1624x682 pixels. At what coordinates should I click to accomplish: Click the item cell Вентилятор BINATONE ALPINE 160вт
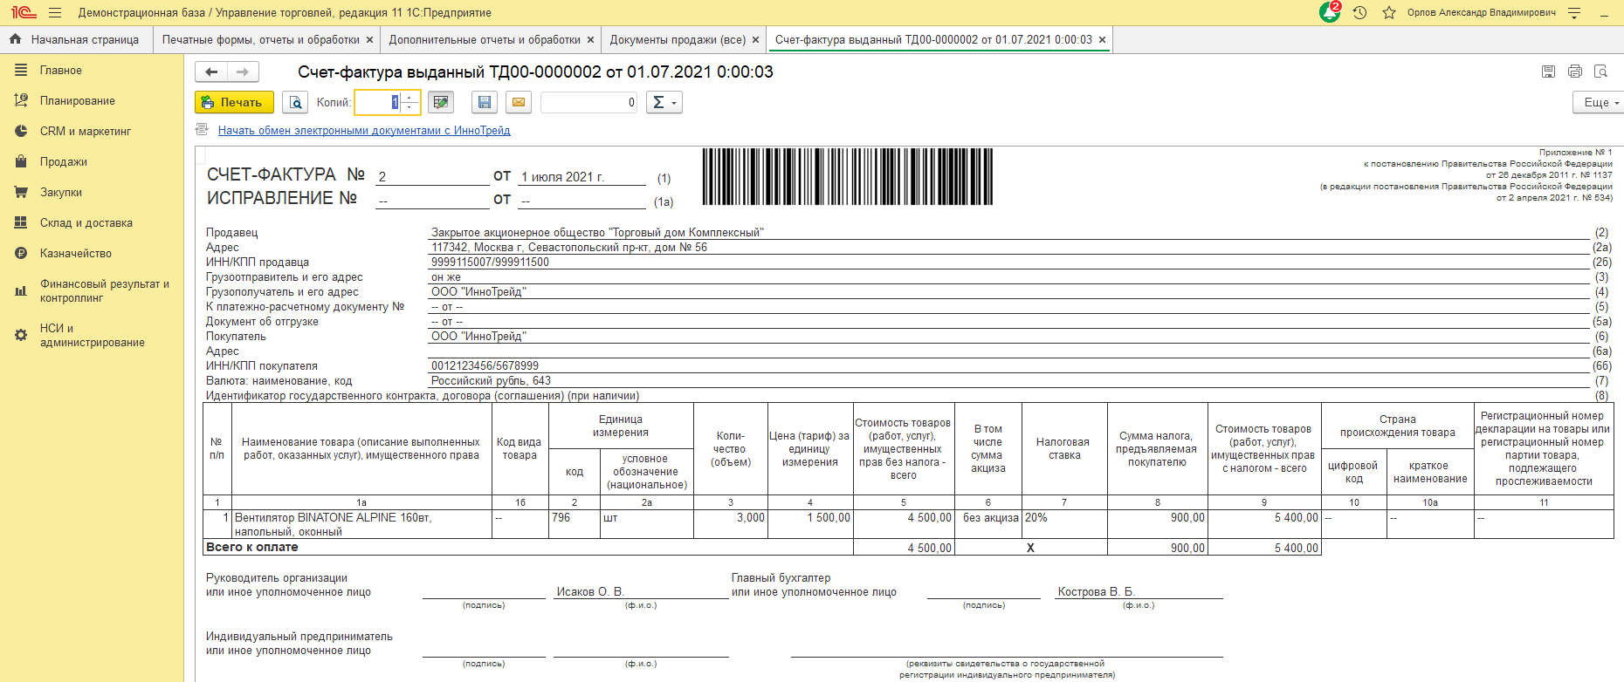tap(360, 524)
